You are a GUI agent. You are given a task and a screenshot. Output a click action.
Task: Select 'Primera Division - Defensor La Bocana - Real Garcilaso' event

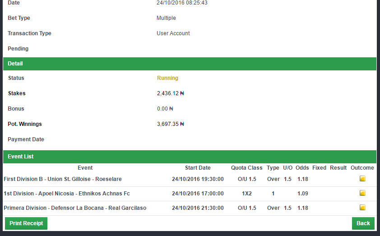coord(75,208)
